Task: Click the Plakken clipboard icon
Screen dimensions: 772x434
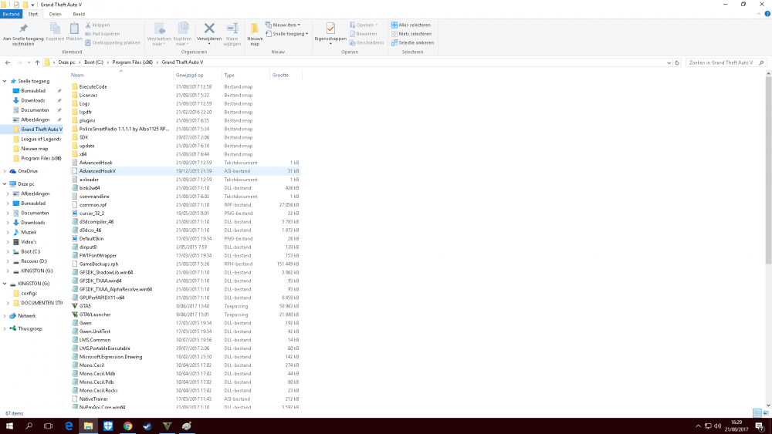Action: click(74, 29)
